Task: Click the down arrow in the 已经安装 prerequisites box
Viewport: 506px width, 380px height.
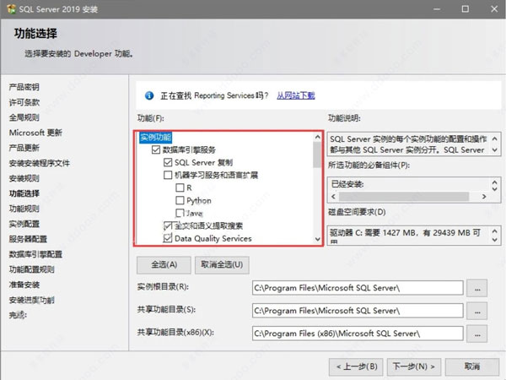Action: click(x=495, y=188)
